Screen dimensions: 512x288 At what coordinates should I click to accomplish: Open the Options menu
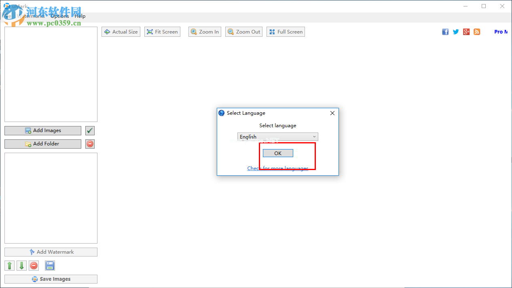59,16
